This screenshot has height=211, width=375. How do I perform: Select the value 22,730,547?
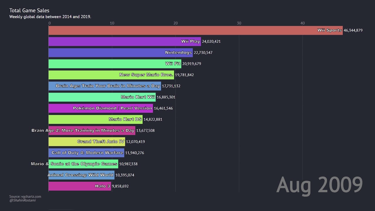[x=203, y=52]
